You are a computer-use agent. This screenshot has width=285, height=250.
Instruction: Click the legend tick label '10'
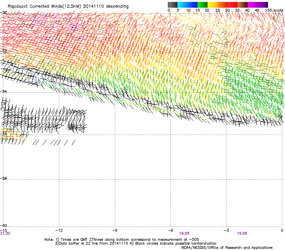[188, 10]
